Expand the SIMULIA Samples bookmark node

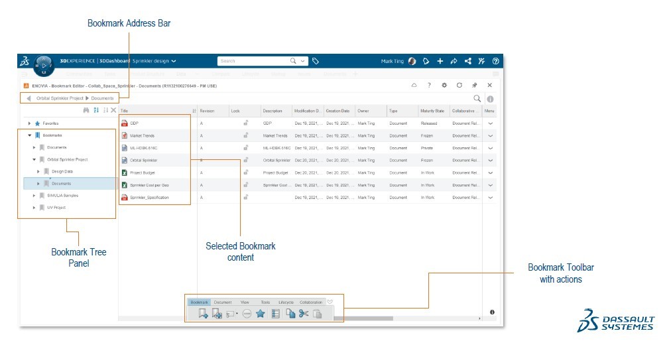34,196
